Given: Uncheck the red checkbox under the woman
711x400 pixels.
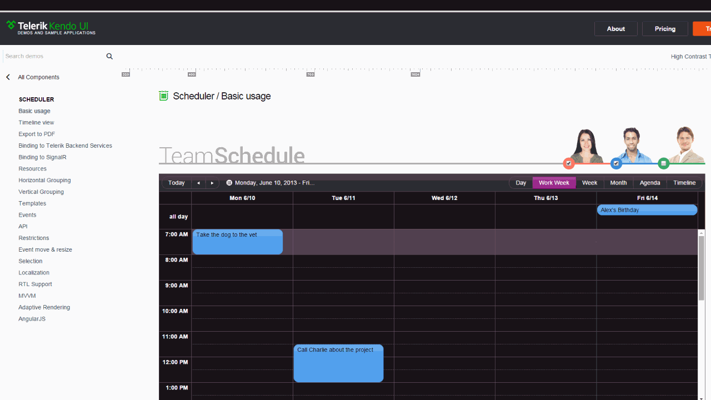Looking at the screenshot, I should 568,163.
